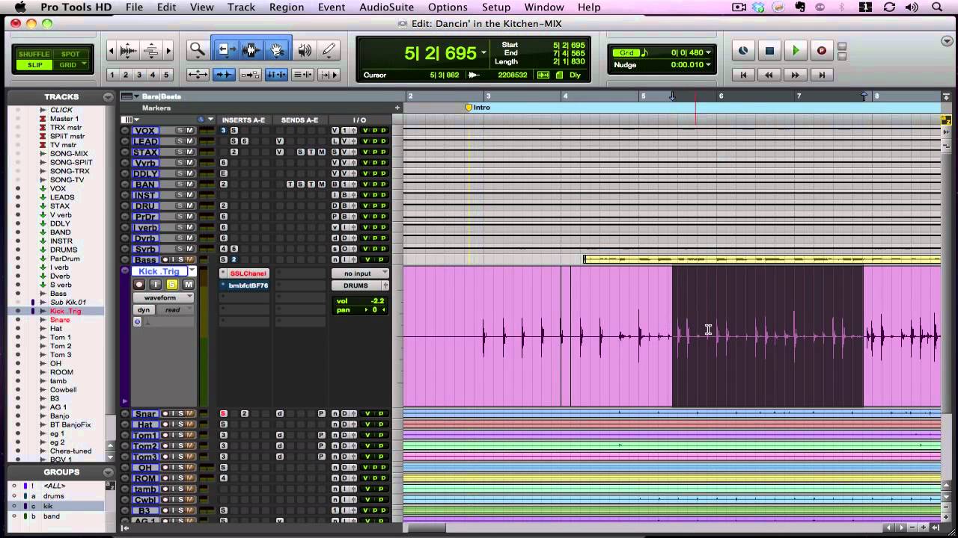958x538 pixels.
Task: Click the Rewind button
Action: (x=769, y=75)
